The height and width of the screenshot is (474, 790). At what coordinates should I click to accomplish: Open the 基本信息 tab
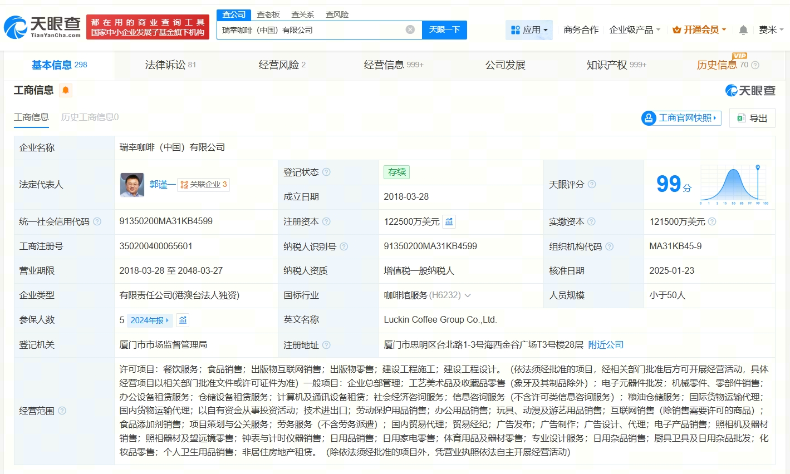(x=59, y=65)
